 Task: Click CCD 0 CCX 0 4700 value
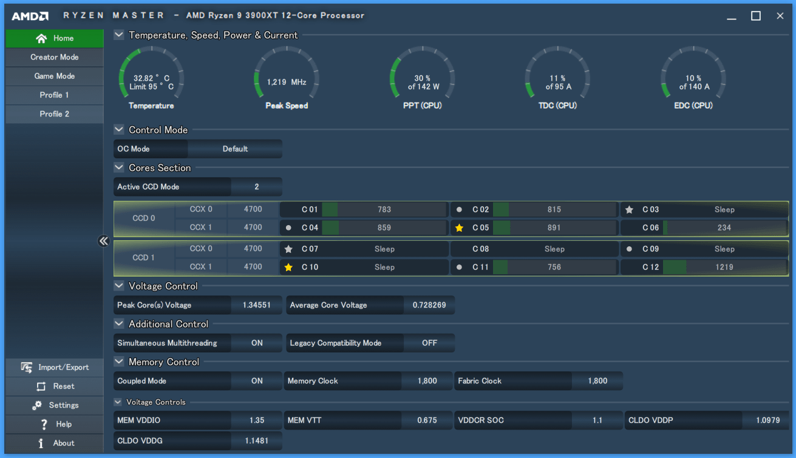click(x=253, y=209)
